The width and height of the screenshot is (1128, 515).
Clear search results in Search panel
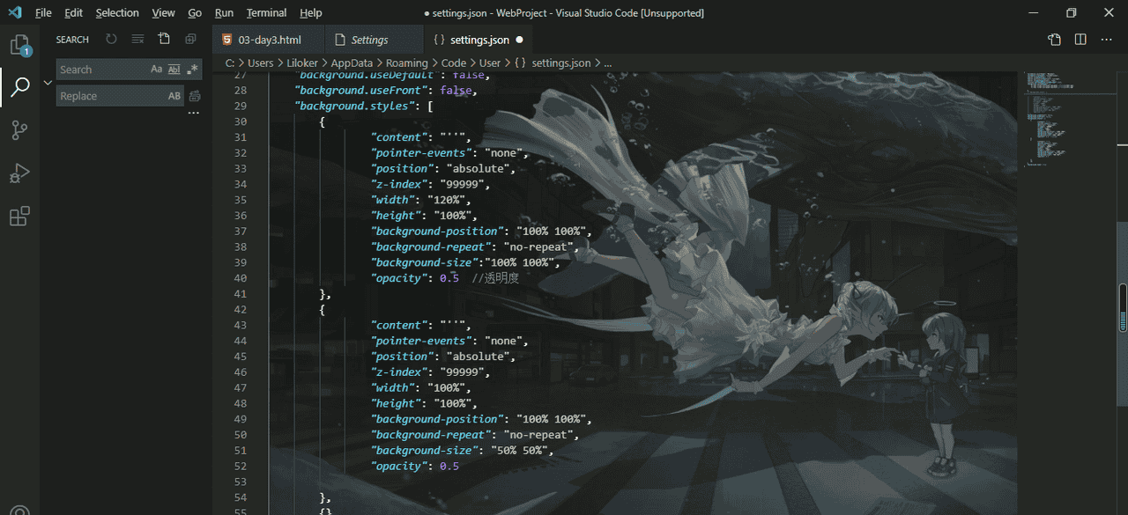pyautogui.click(x=137, y=39)
